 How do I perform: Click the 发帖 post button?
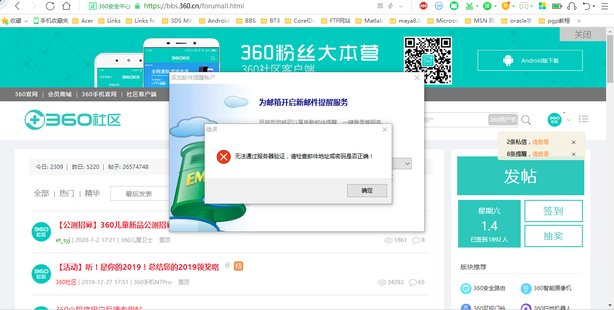point(520,176)
